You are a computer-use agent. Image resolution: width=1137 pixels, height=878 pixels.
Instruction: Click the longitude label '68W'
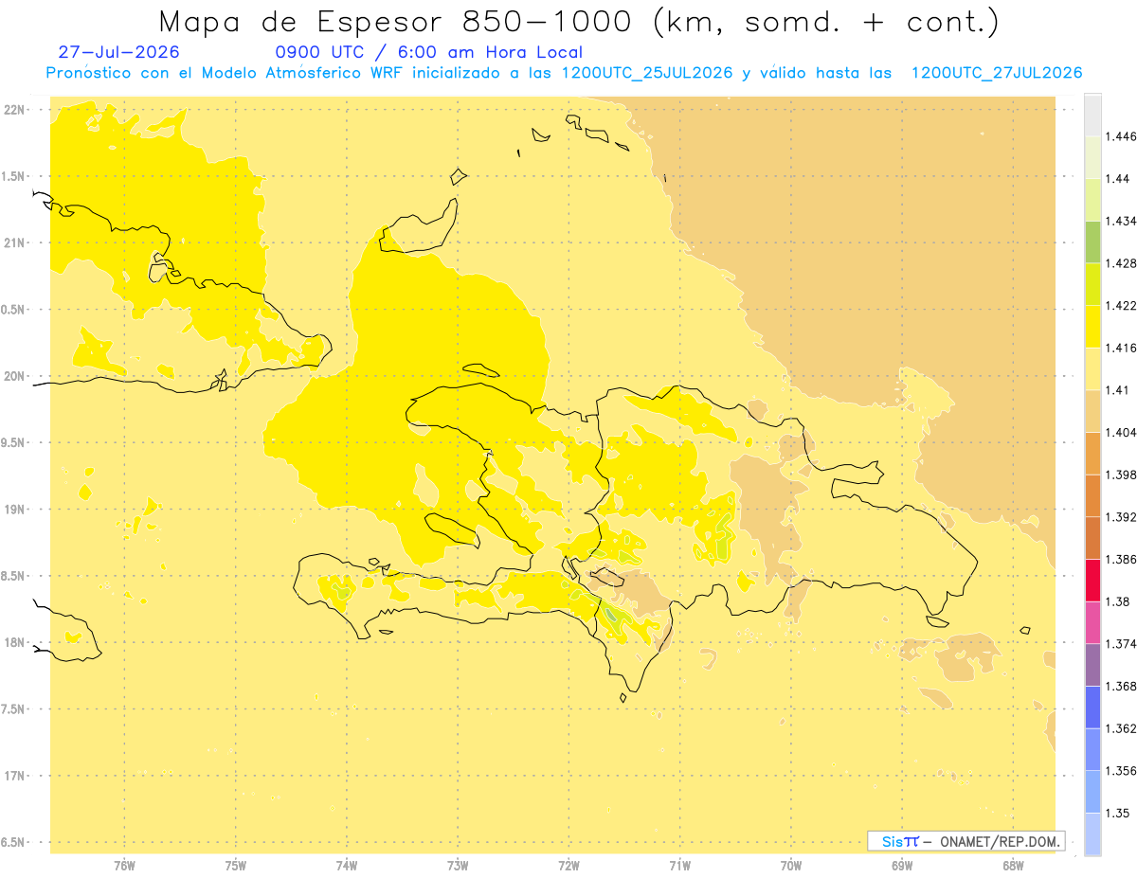[1013, 866]
